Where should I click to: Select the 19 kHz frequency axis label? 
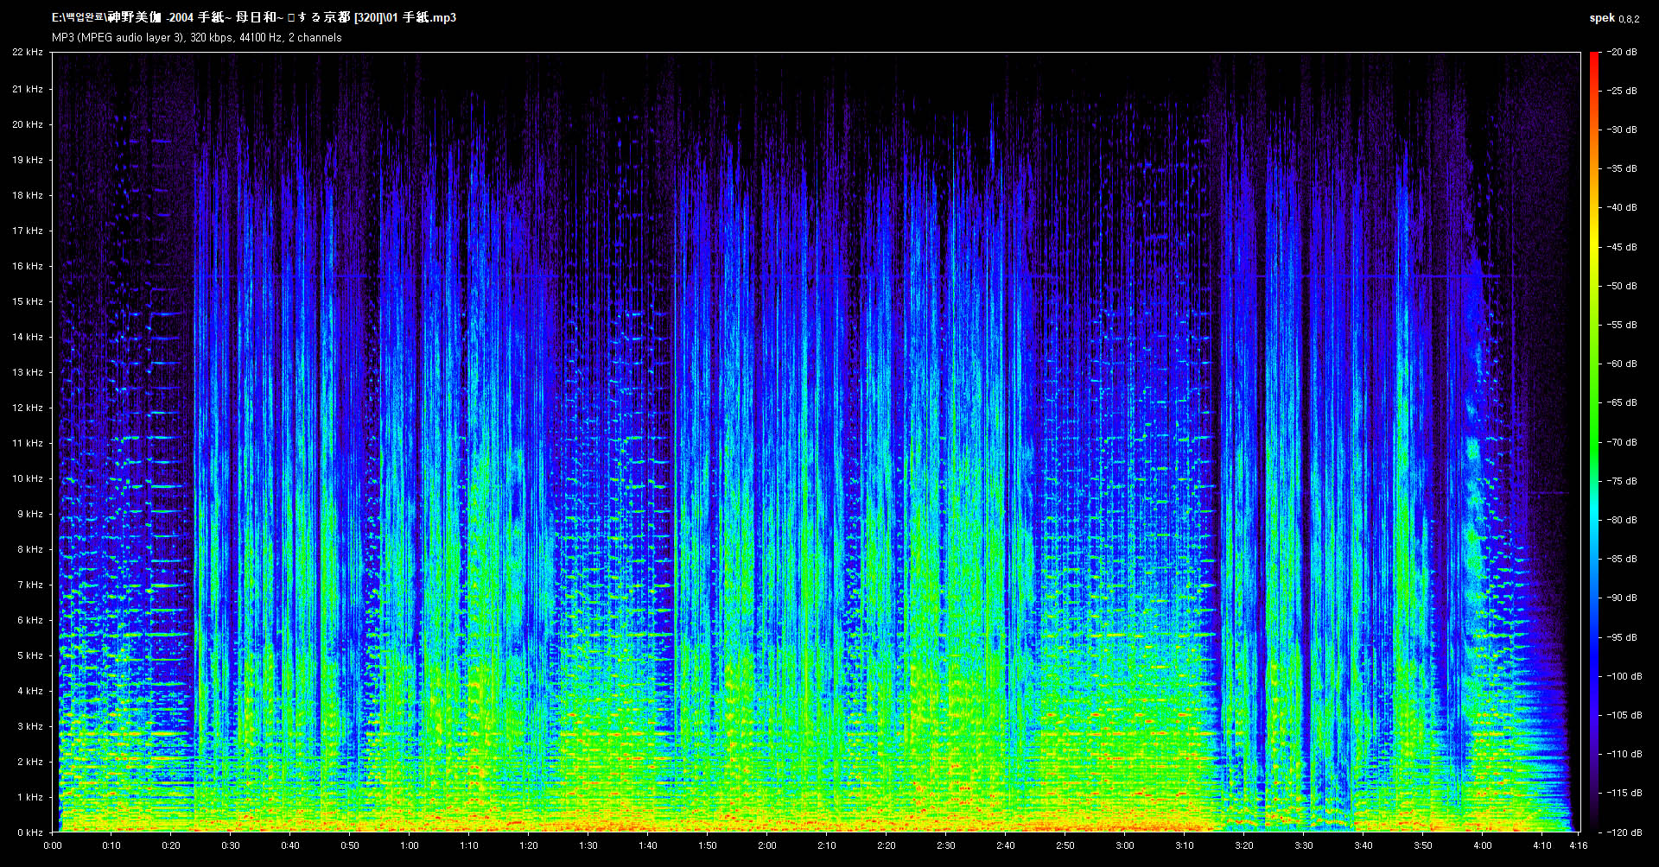[x=28, y=160]
